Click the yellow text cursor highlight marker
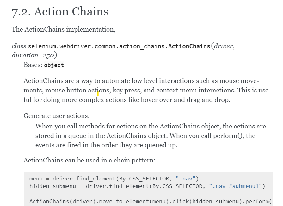283x206 pixels. [x=98, y=94]
